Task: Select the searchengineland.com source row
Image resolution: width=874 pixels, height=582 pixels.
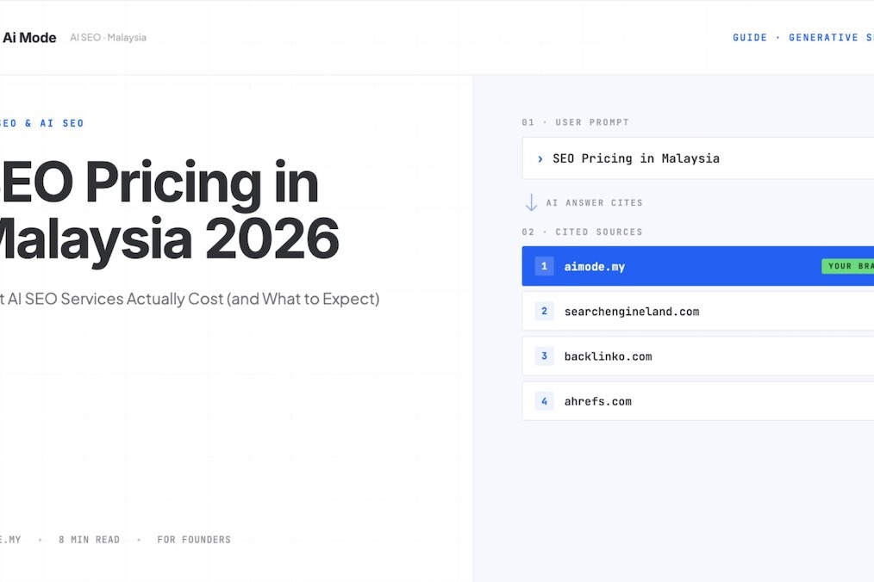Action: pos(690,311)
